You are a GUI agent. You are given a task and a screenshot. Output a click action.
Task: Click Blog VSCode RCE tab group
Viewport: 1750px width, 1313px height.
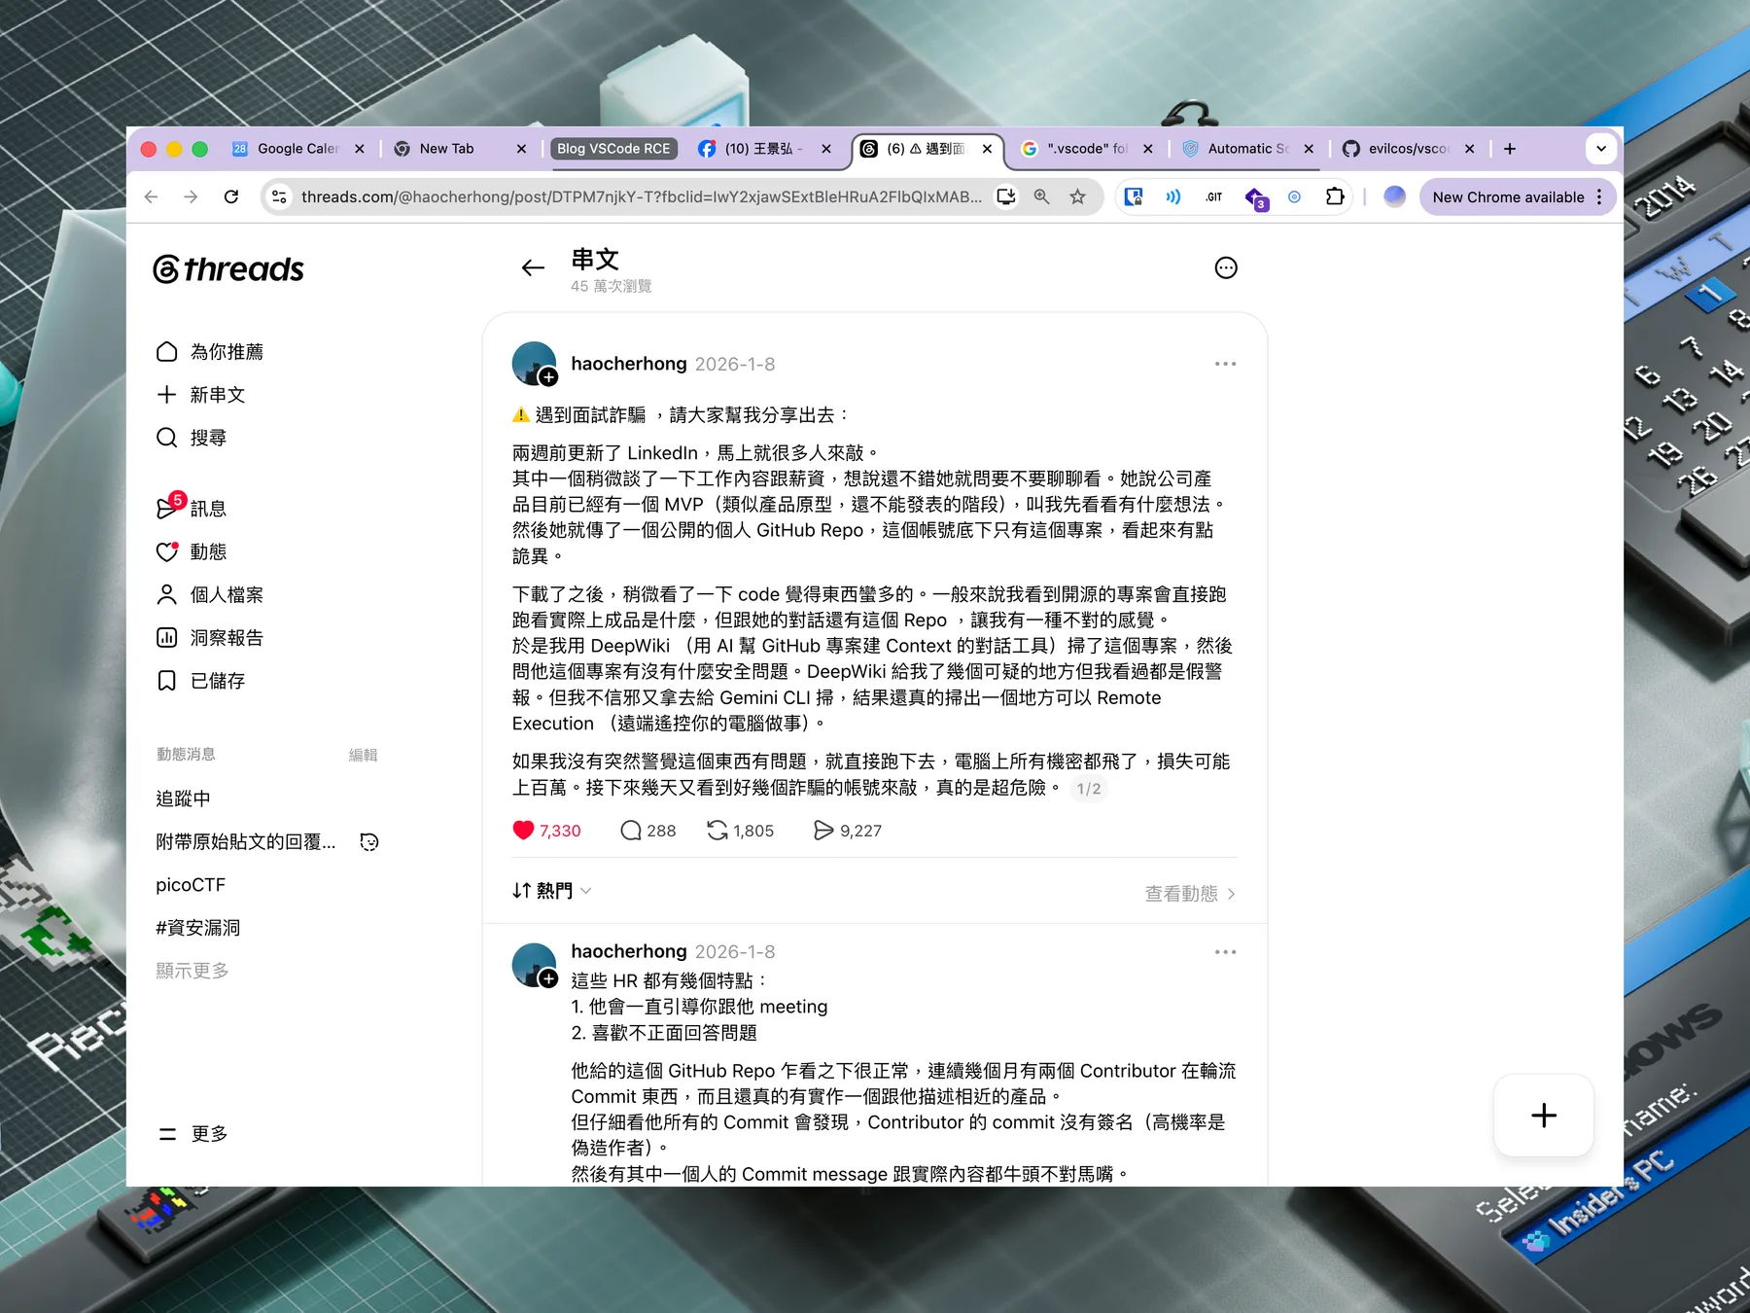point(613,149)
